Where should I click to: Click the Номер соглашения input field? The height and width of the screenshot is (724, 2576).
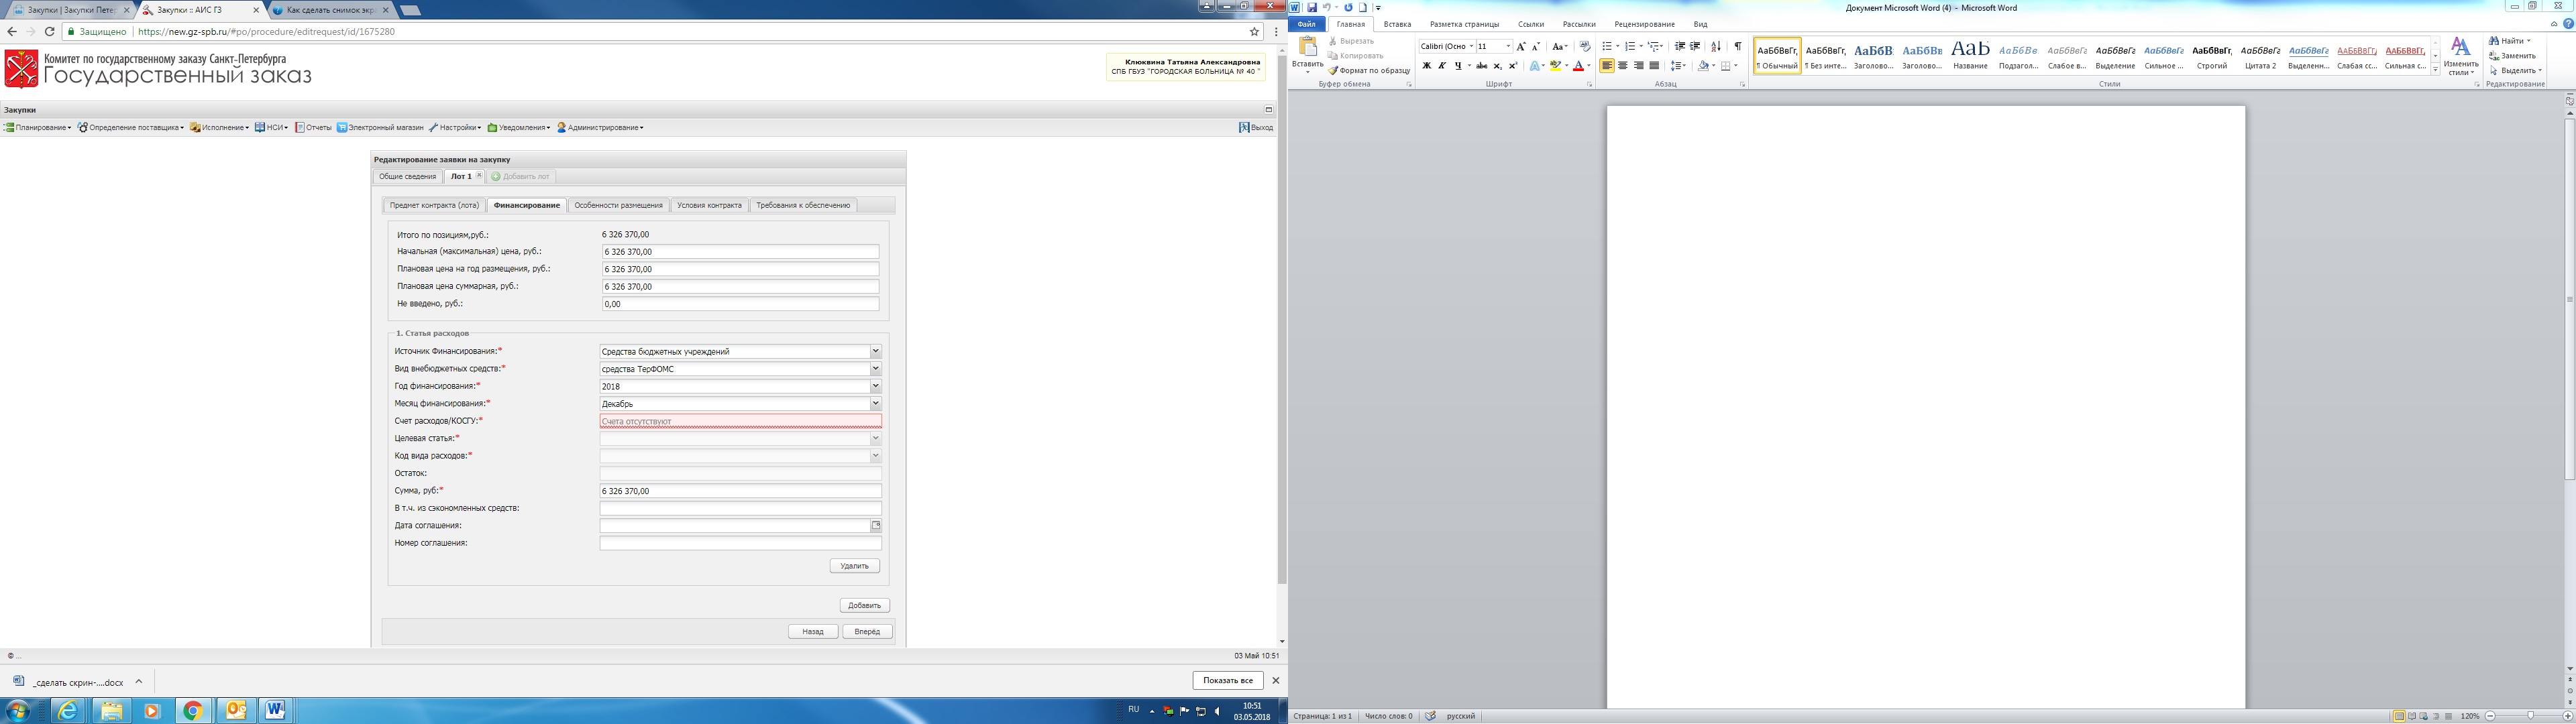tap(740, 543)
